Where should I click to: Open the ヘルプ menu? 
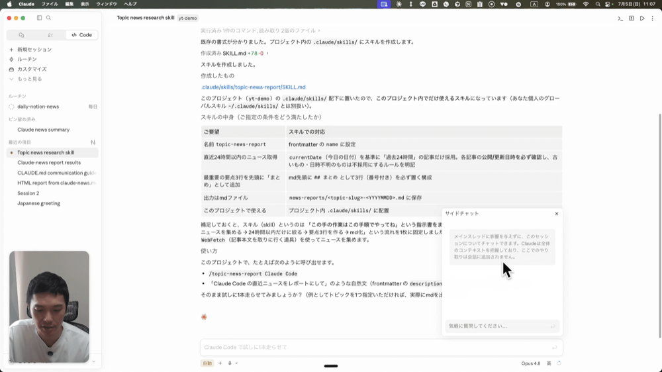coord(130,4)
